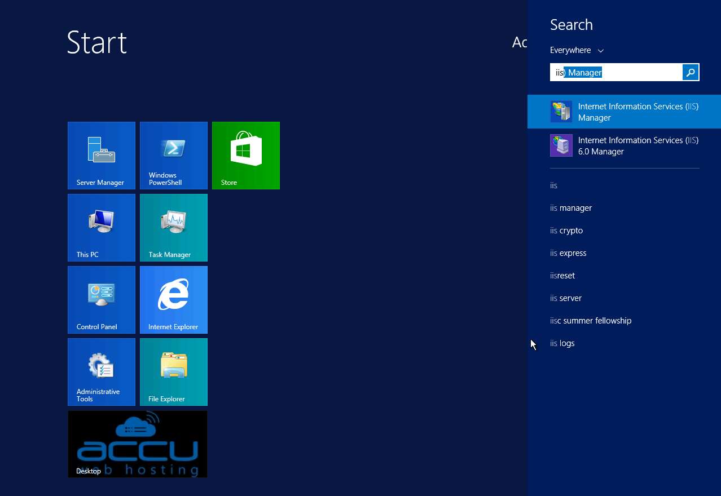Select the "iis manager" suggestion
Viewport: 721px width, 496px height.
click(571, 208)
